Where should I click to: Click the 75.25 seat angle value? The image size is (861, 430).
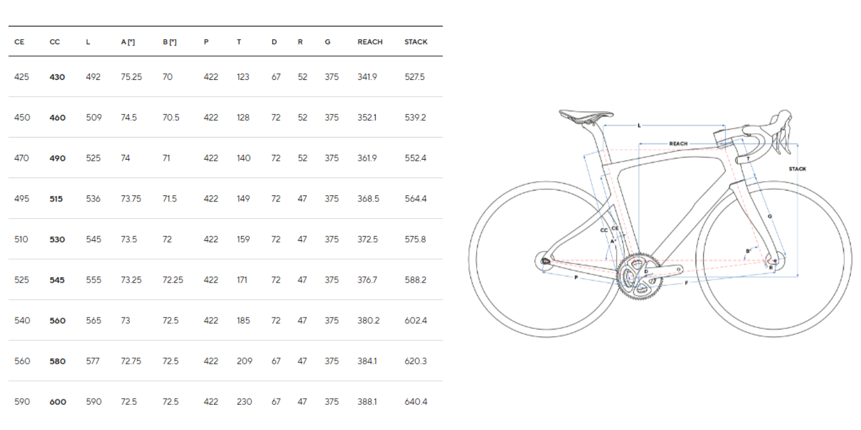(x=131, y=77)
